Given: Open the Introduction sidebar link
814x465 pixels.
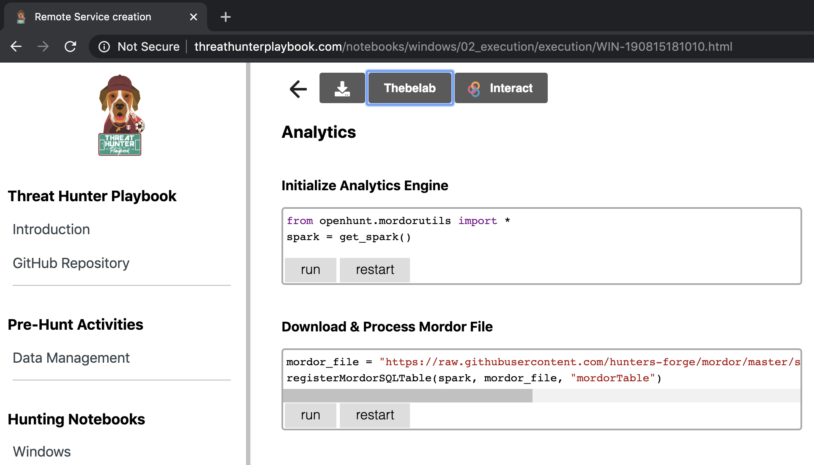Looking at the screenshot, I should coord(51,230).
